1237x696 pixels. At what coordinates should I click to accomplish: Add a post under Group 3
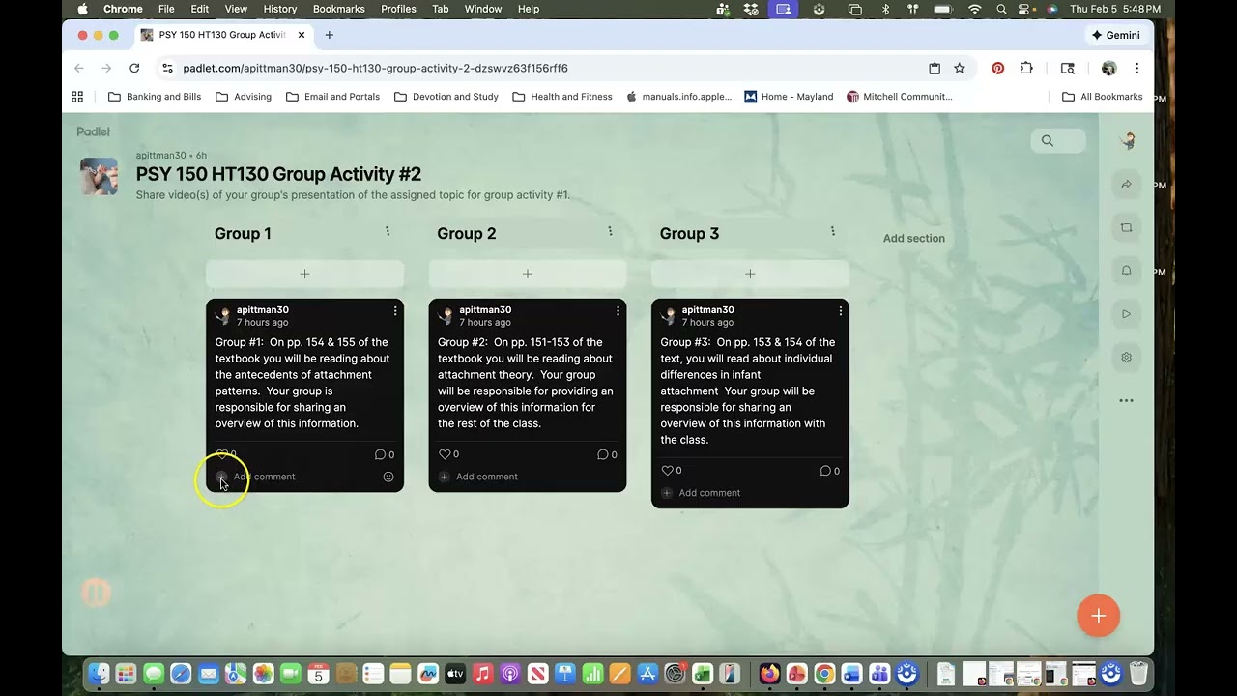click(x=750, y=274)
